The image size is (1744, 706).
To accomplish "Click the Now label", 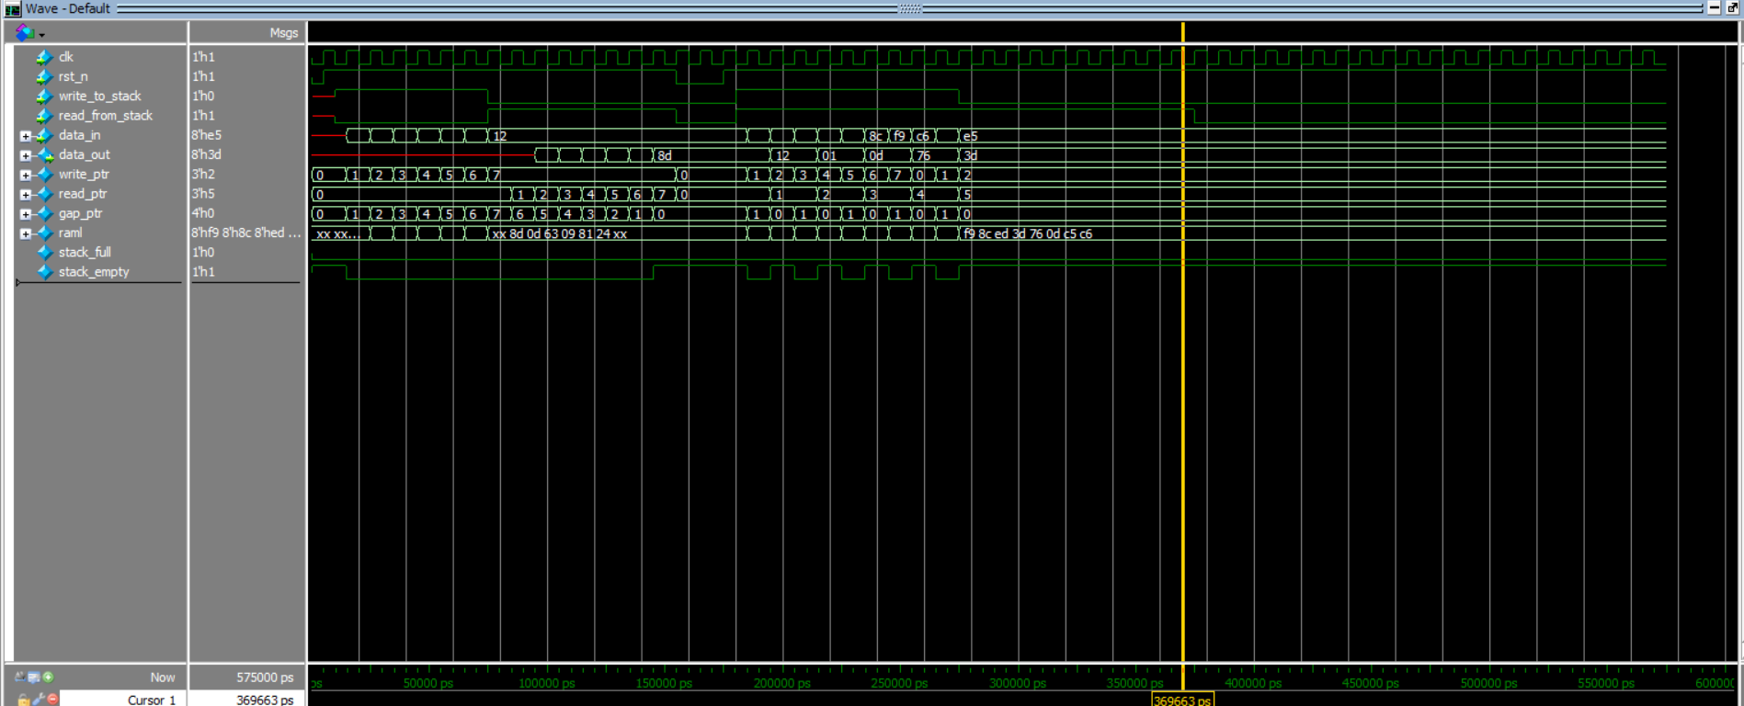I will [163, 678].
